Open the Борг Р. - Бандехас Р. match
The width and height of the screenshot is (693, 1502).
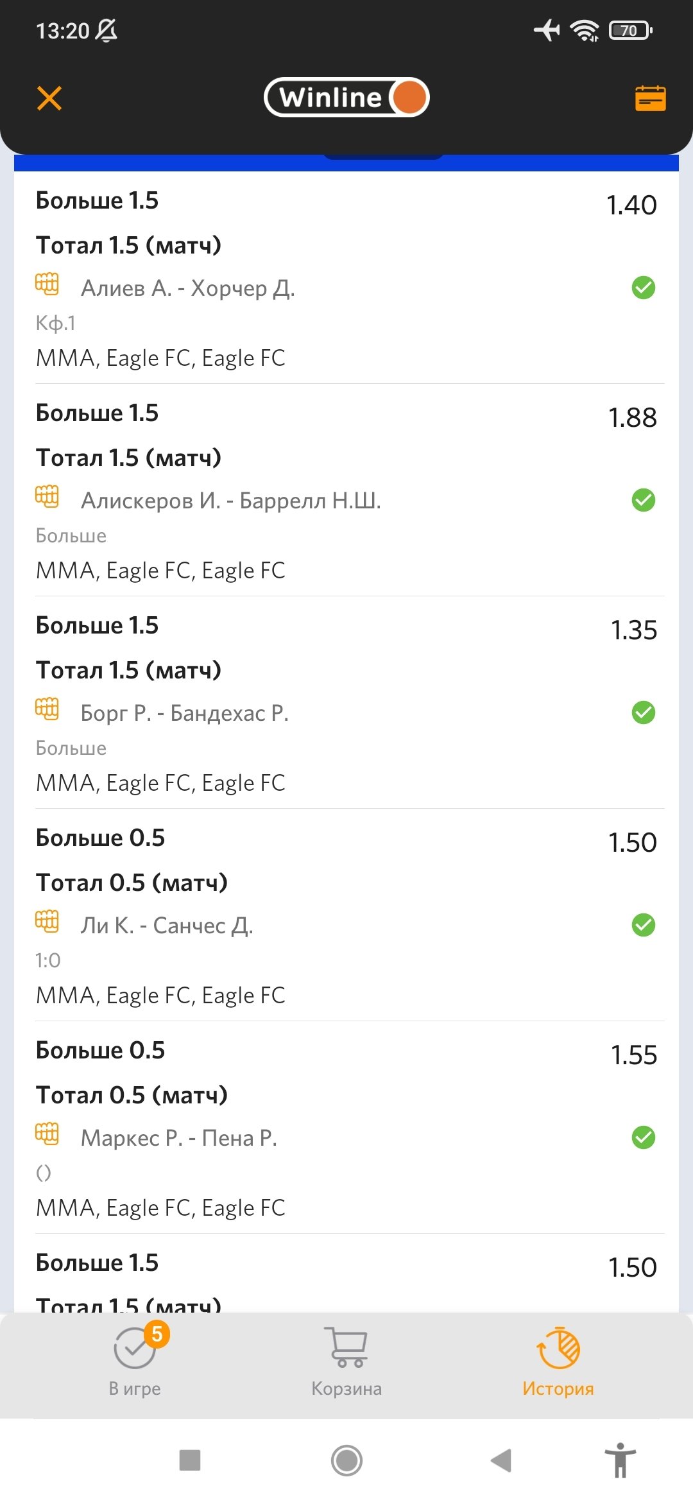(x=185, y=713)
